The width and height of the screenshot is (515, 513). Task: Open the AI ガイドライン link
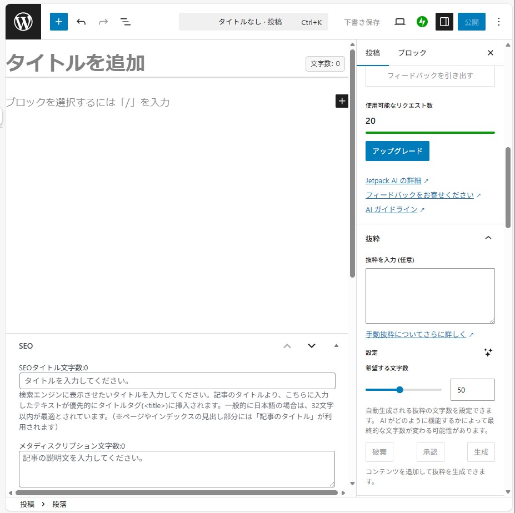click(x=391, y=210)
